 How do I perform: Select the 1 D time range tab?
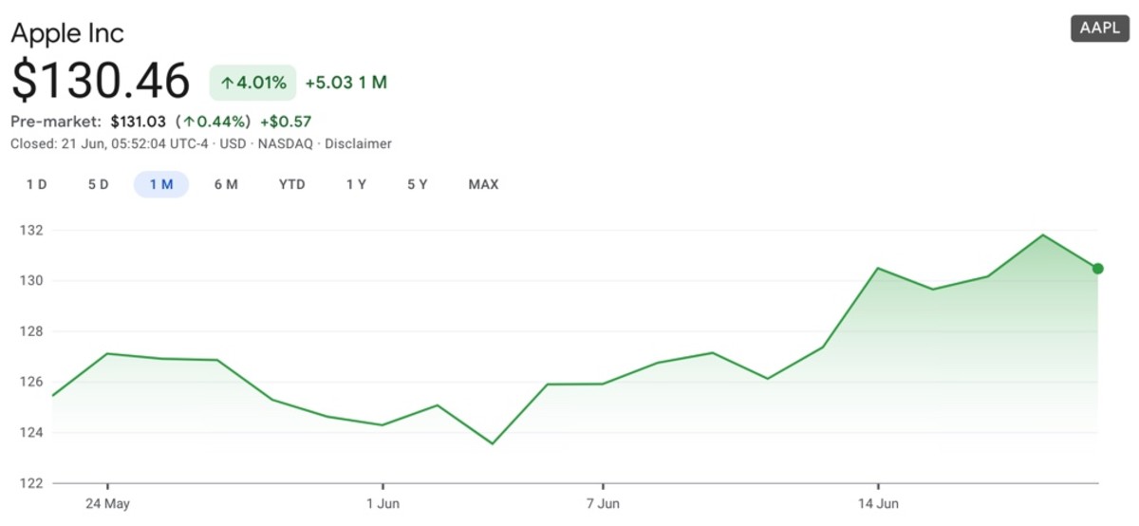(36, 184)
